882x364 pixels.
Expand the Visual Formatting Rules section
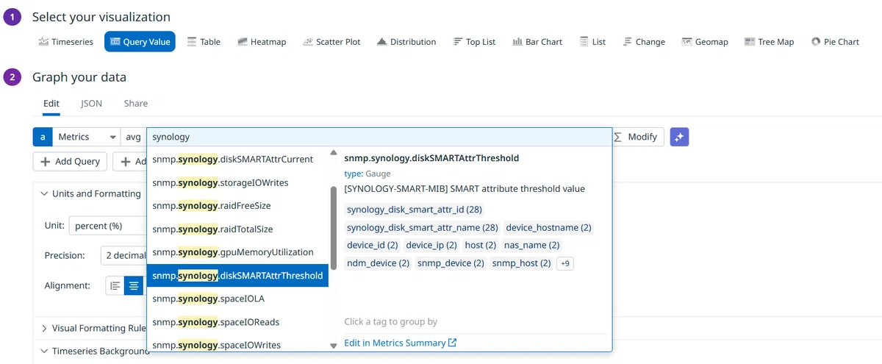pos(93,328)
